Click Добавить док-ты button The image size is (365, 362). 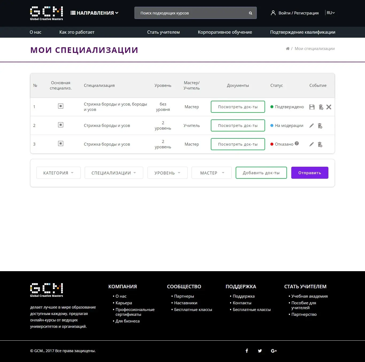coord(261,173)
